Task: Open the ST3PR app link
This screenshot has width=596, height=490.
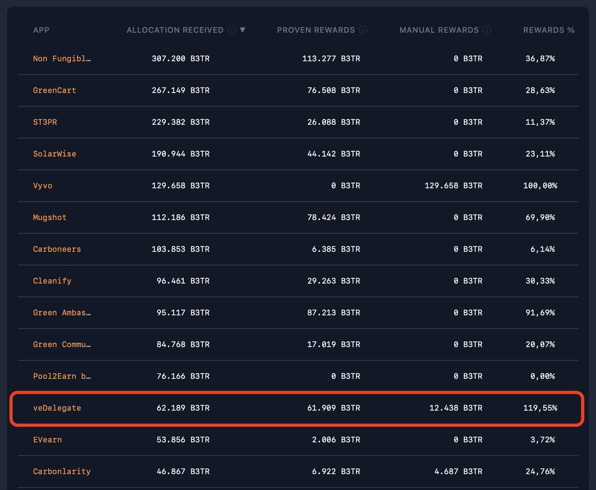Action: click(45, 122)
